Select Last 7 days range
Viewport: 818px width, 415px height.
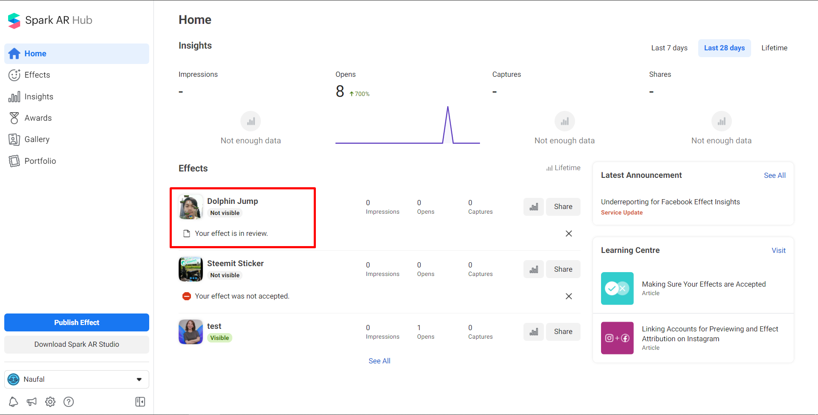669,48
